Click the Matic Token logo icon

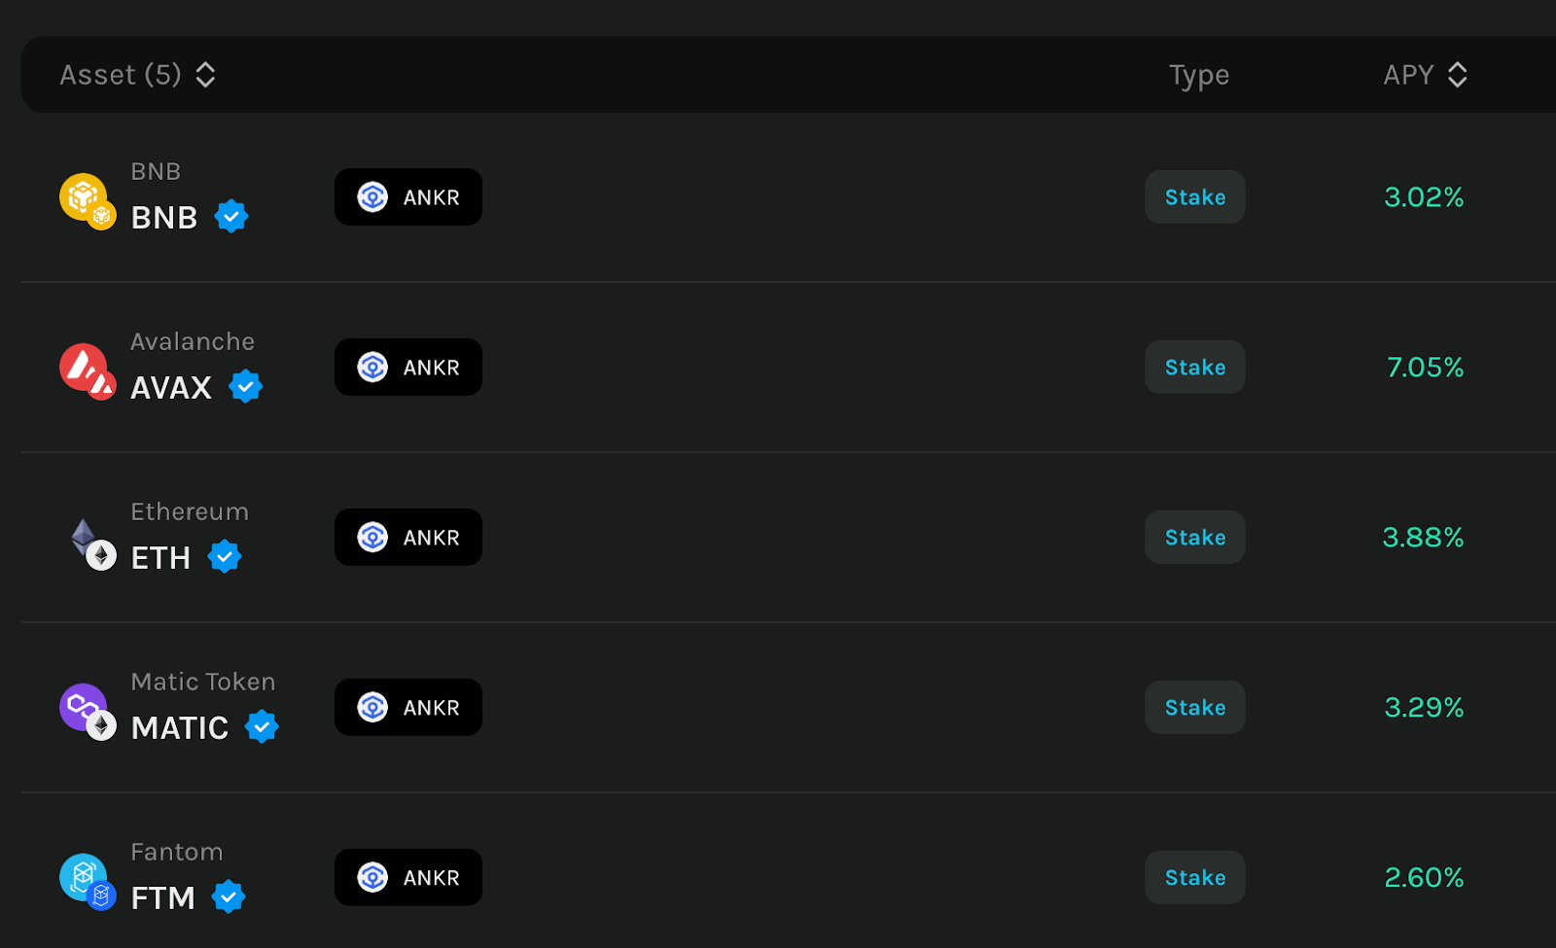tap(88, 712)
